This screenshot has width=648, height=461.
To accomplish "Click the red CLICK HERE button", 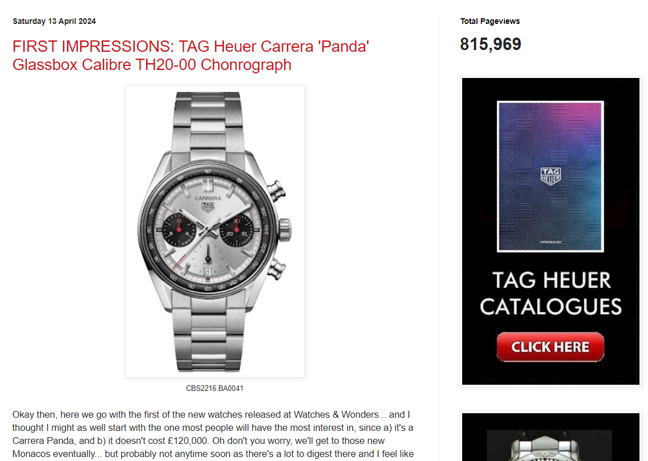I will pos(550,347).
